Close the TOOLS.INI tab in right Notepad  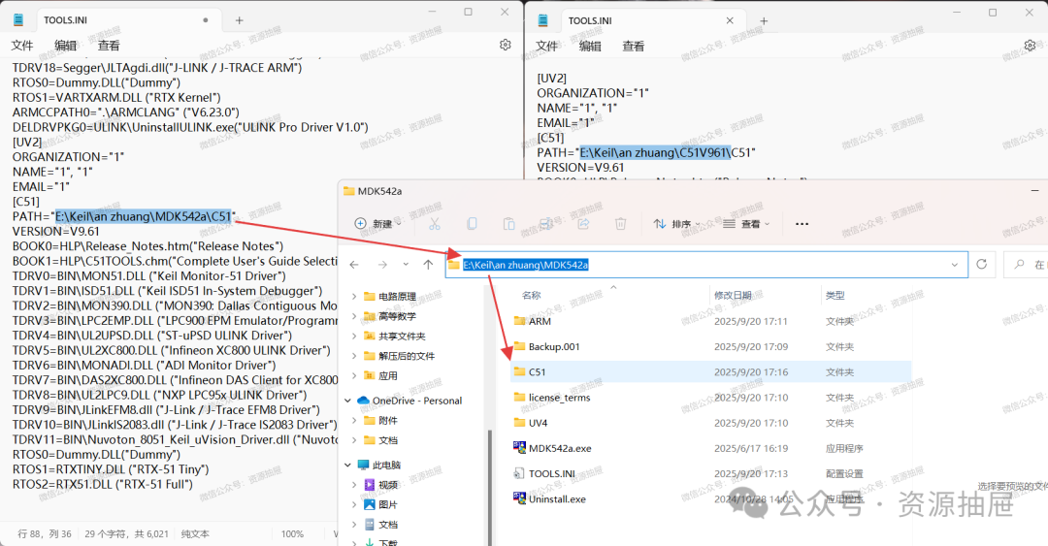[x=730, y=20]
